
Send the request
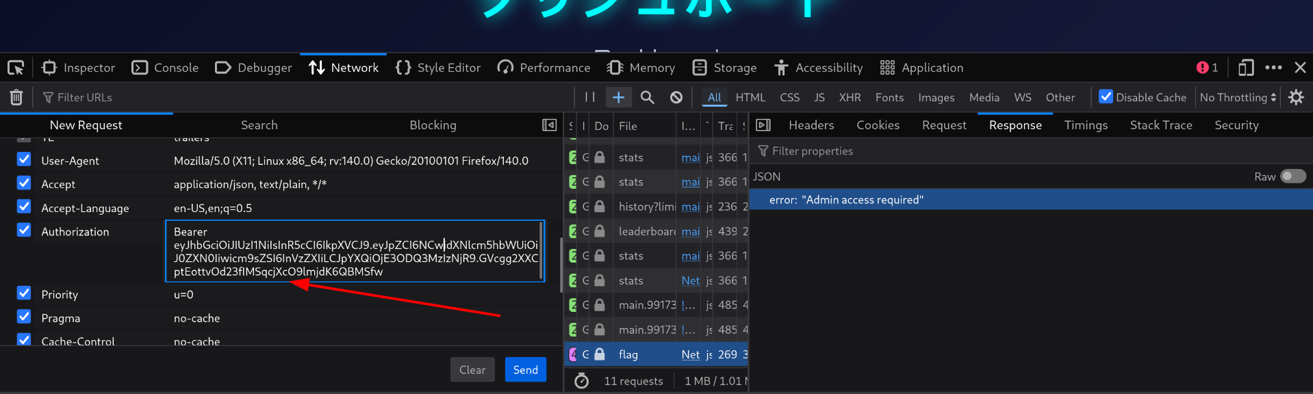coord(526,369)
